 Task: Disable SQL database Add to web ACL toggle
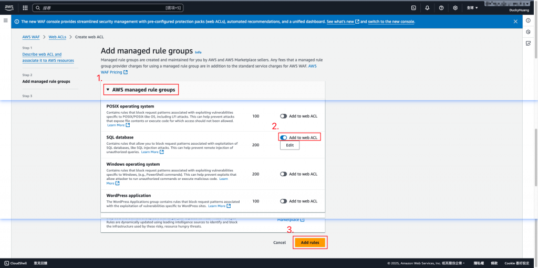point(283,137)
